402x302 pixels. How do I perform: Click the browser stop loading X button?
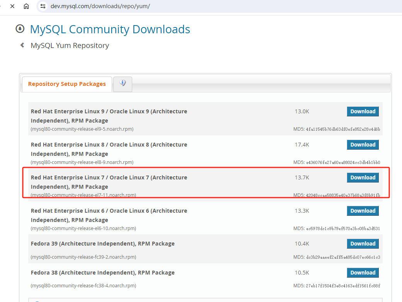pyautogui.click(x=12, y=6)
